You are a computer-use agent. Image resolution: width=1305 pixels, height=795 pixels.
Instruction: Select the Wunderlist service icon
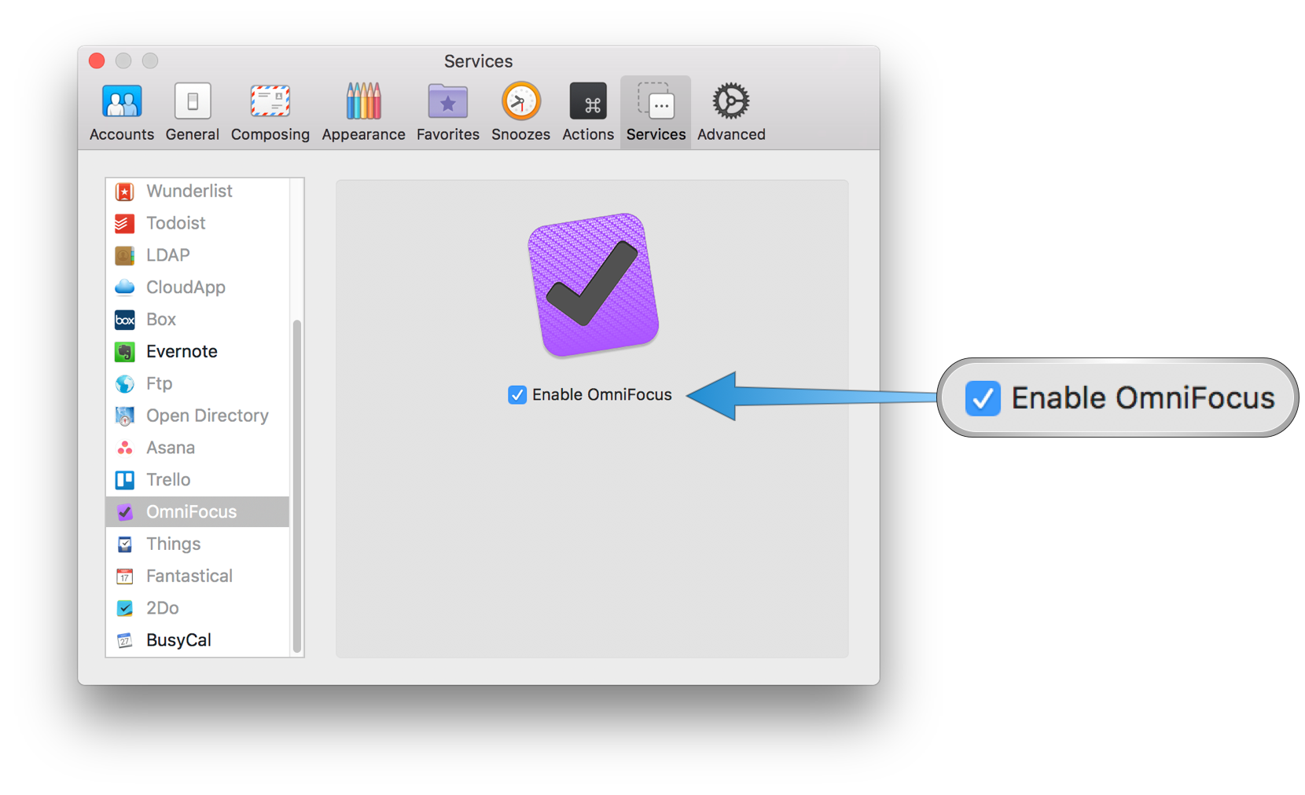[124, 192]
